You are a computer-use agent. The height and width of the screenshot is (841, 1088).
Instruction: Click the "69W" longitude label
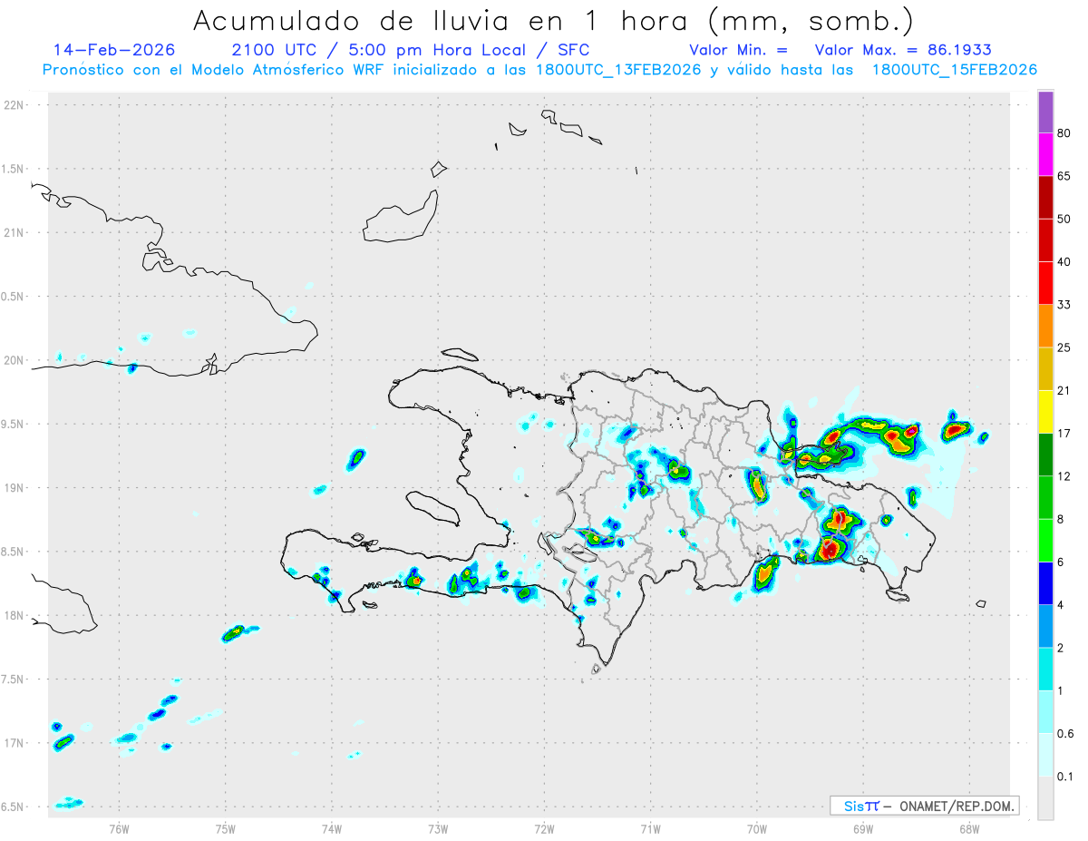pos(863,829)
